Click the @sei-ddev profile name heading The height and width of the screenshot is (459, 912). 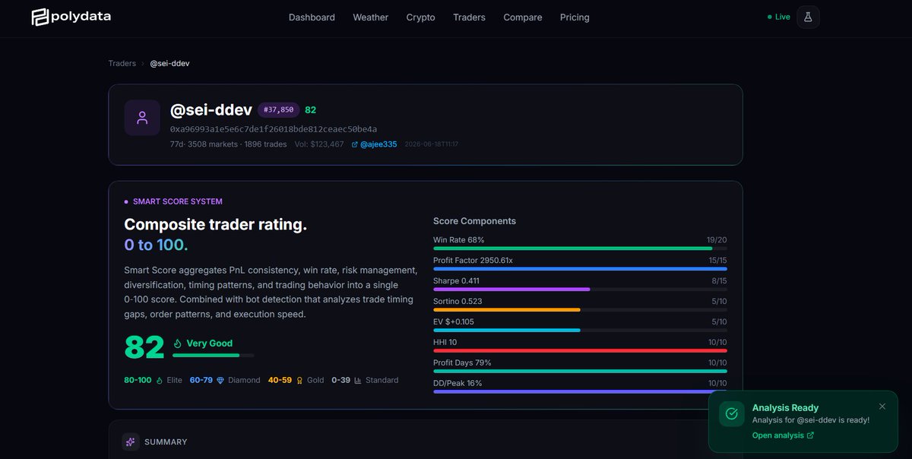coord(211,110)
